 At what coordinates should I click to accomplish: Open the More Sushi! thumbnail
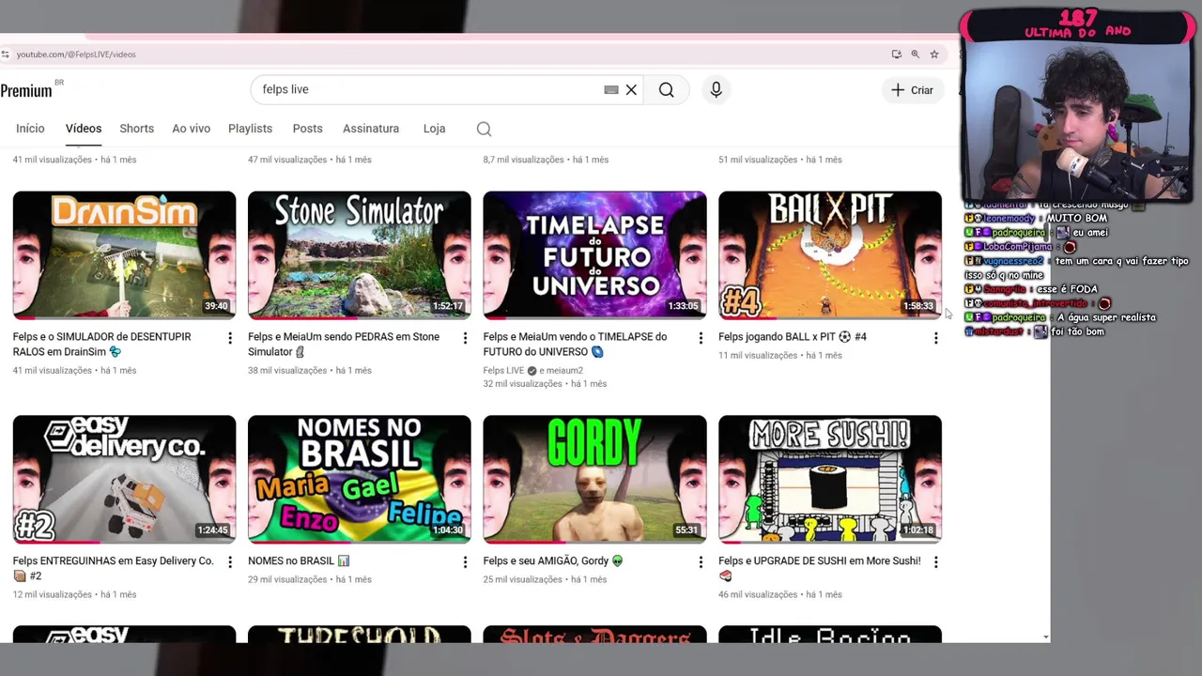[830, 479]
